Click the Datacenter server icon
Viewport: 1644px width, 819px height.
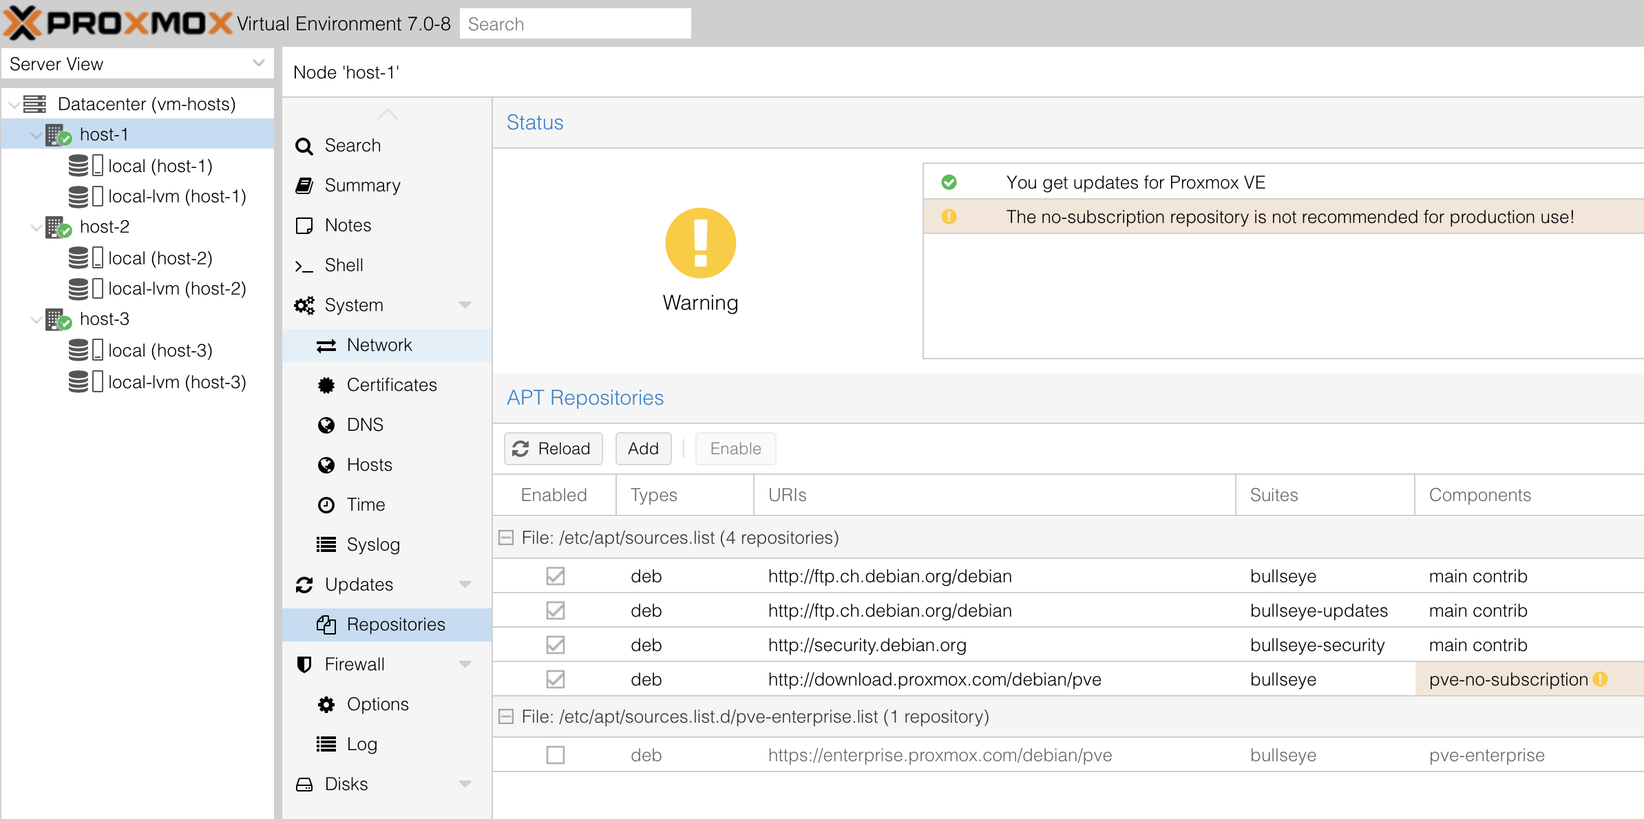(34, 104)
